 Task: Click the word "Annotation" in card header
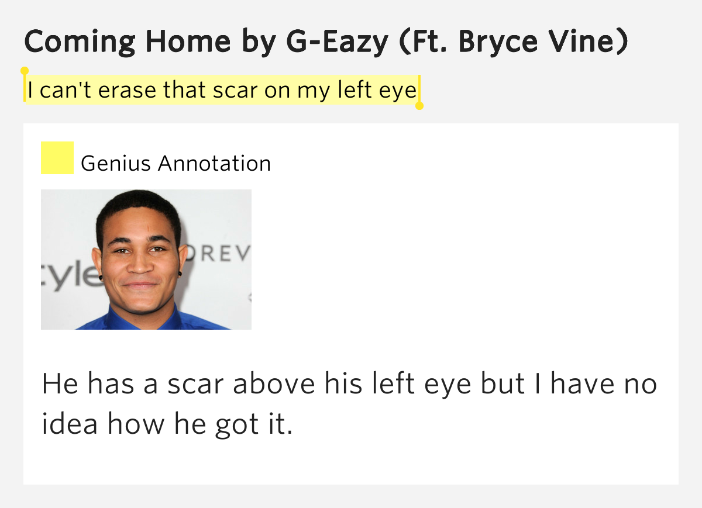pos(214,163)
